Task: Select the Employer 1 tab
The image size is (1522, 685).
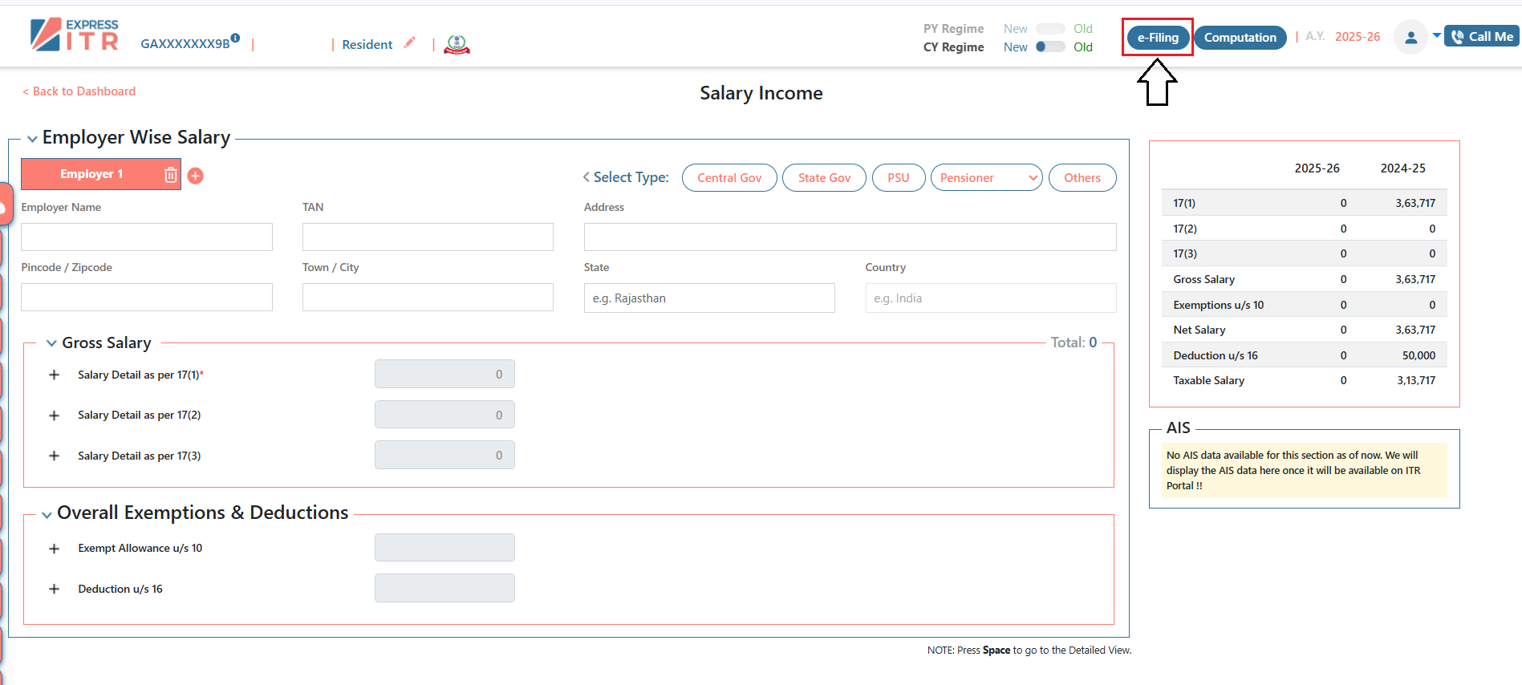Action: 91,174
